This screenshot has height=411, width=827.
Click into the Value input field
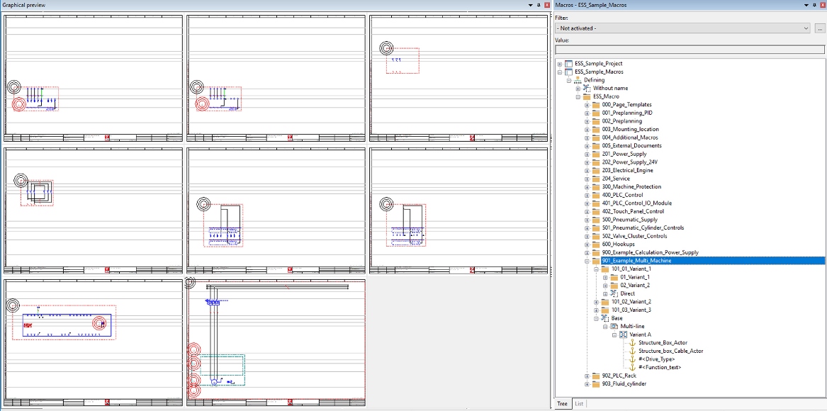pyautogui.click(x=690, y=50)
